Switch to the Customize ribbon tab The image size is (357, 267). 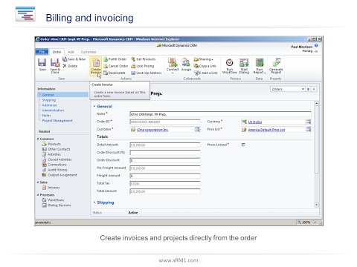(89, 52)
